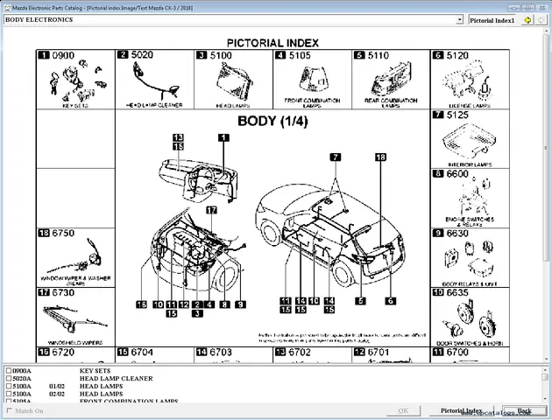
Task: Open the 5020 Head Lamp Cleaner section
Action: pos(153,80)
